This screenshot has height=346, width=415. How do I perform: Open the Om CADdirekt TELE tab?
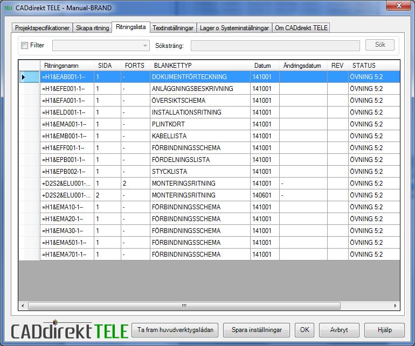tap(301, 28)
